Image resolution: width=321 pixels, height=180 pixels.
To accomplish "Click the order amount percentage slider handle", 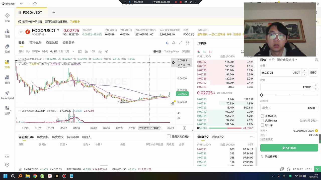I will pyautogui.click(x=262, y=95).
